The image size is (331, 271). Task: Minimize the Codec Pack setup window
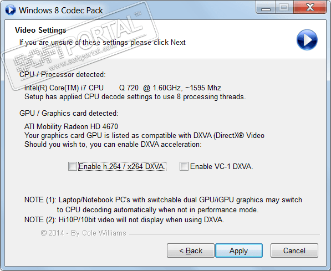coord(266,8)
